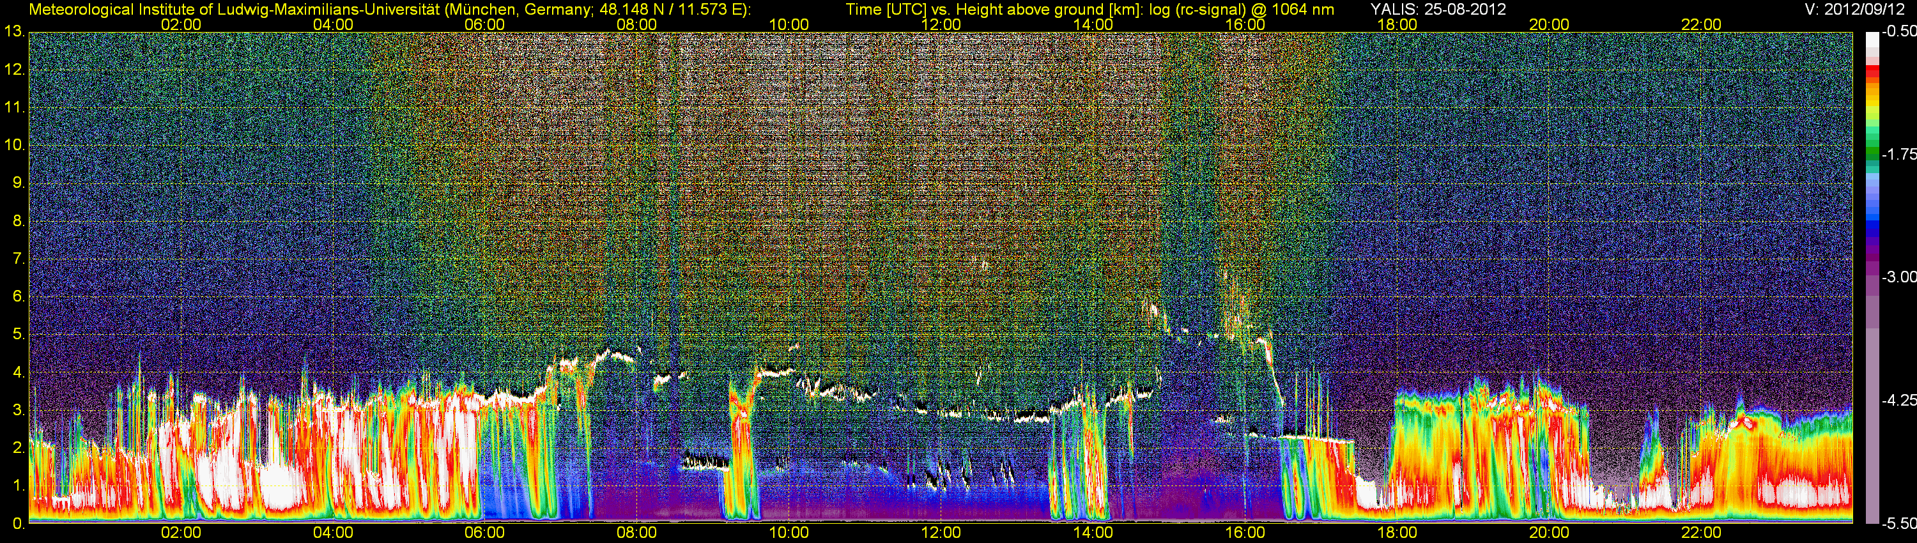Click the -0.50 color scale value

click(x=1898, y=32)
